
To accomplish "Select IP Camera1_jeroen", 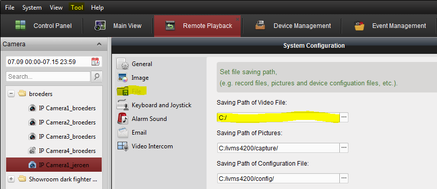I will [54, 165].
